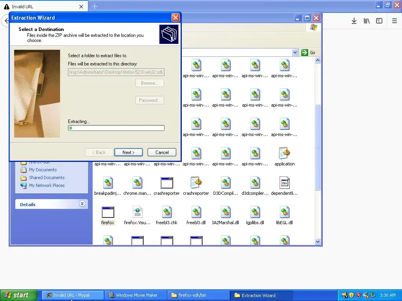Open My Network Places link
Viewport: 402px width, 301px height.
[x=47, y=185]
